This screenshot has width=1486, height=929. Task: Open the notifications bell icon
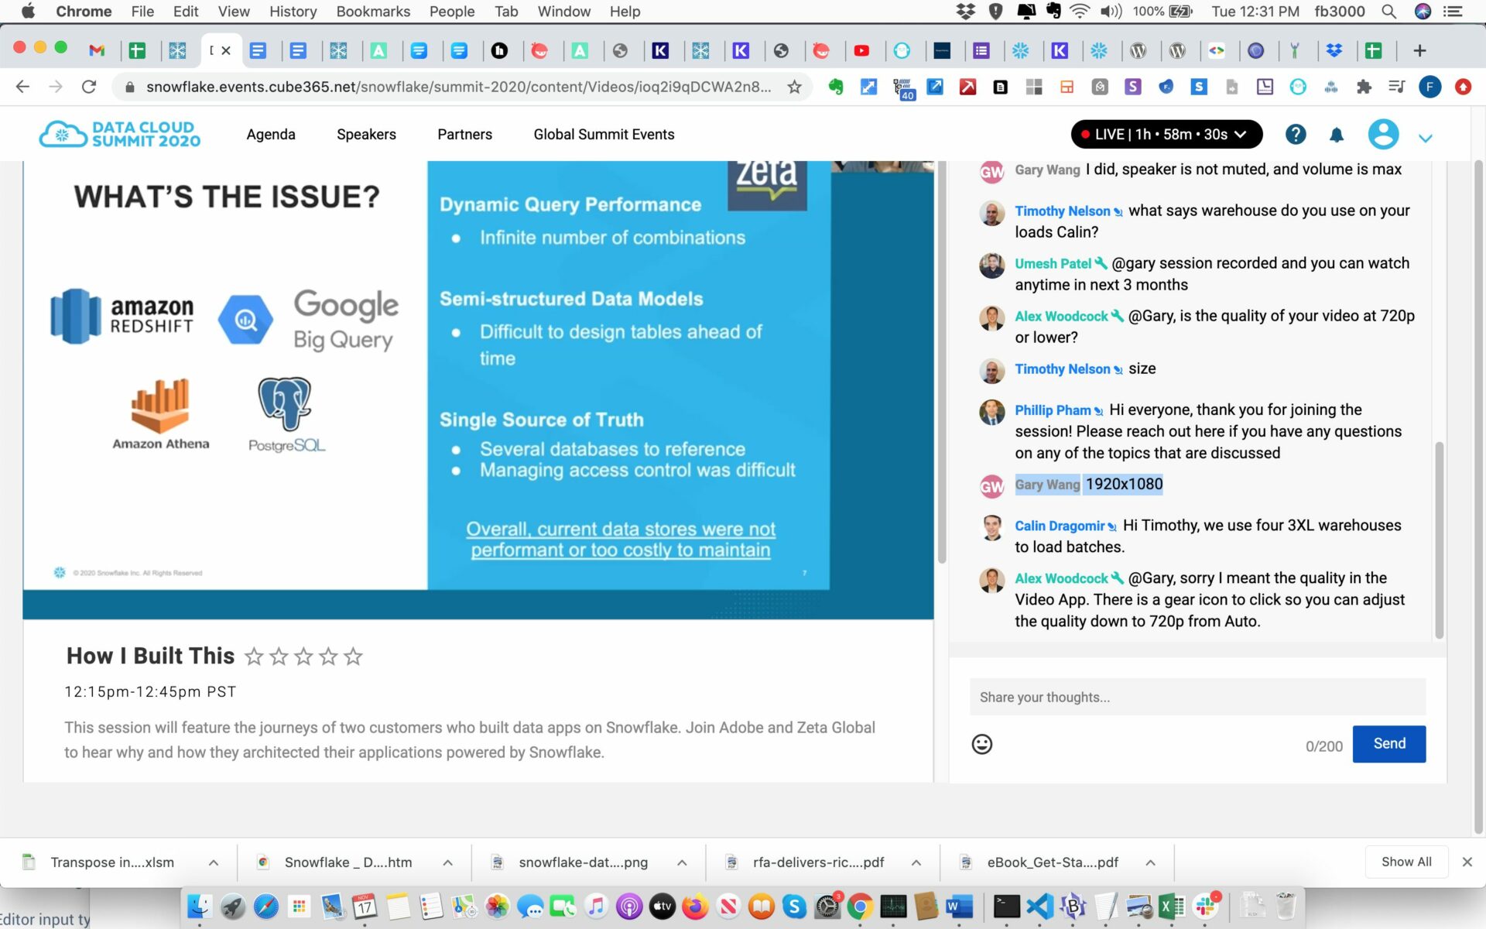pyautogui.click(x=1336, y=135)
